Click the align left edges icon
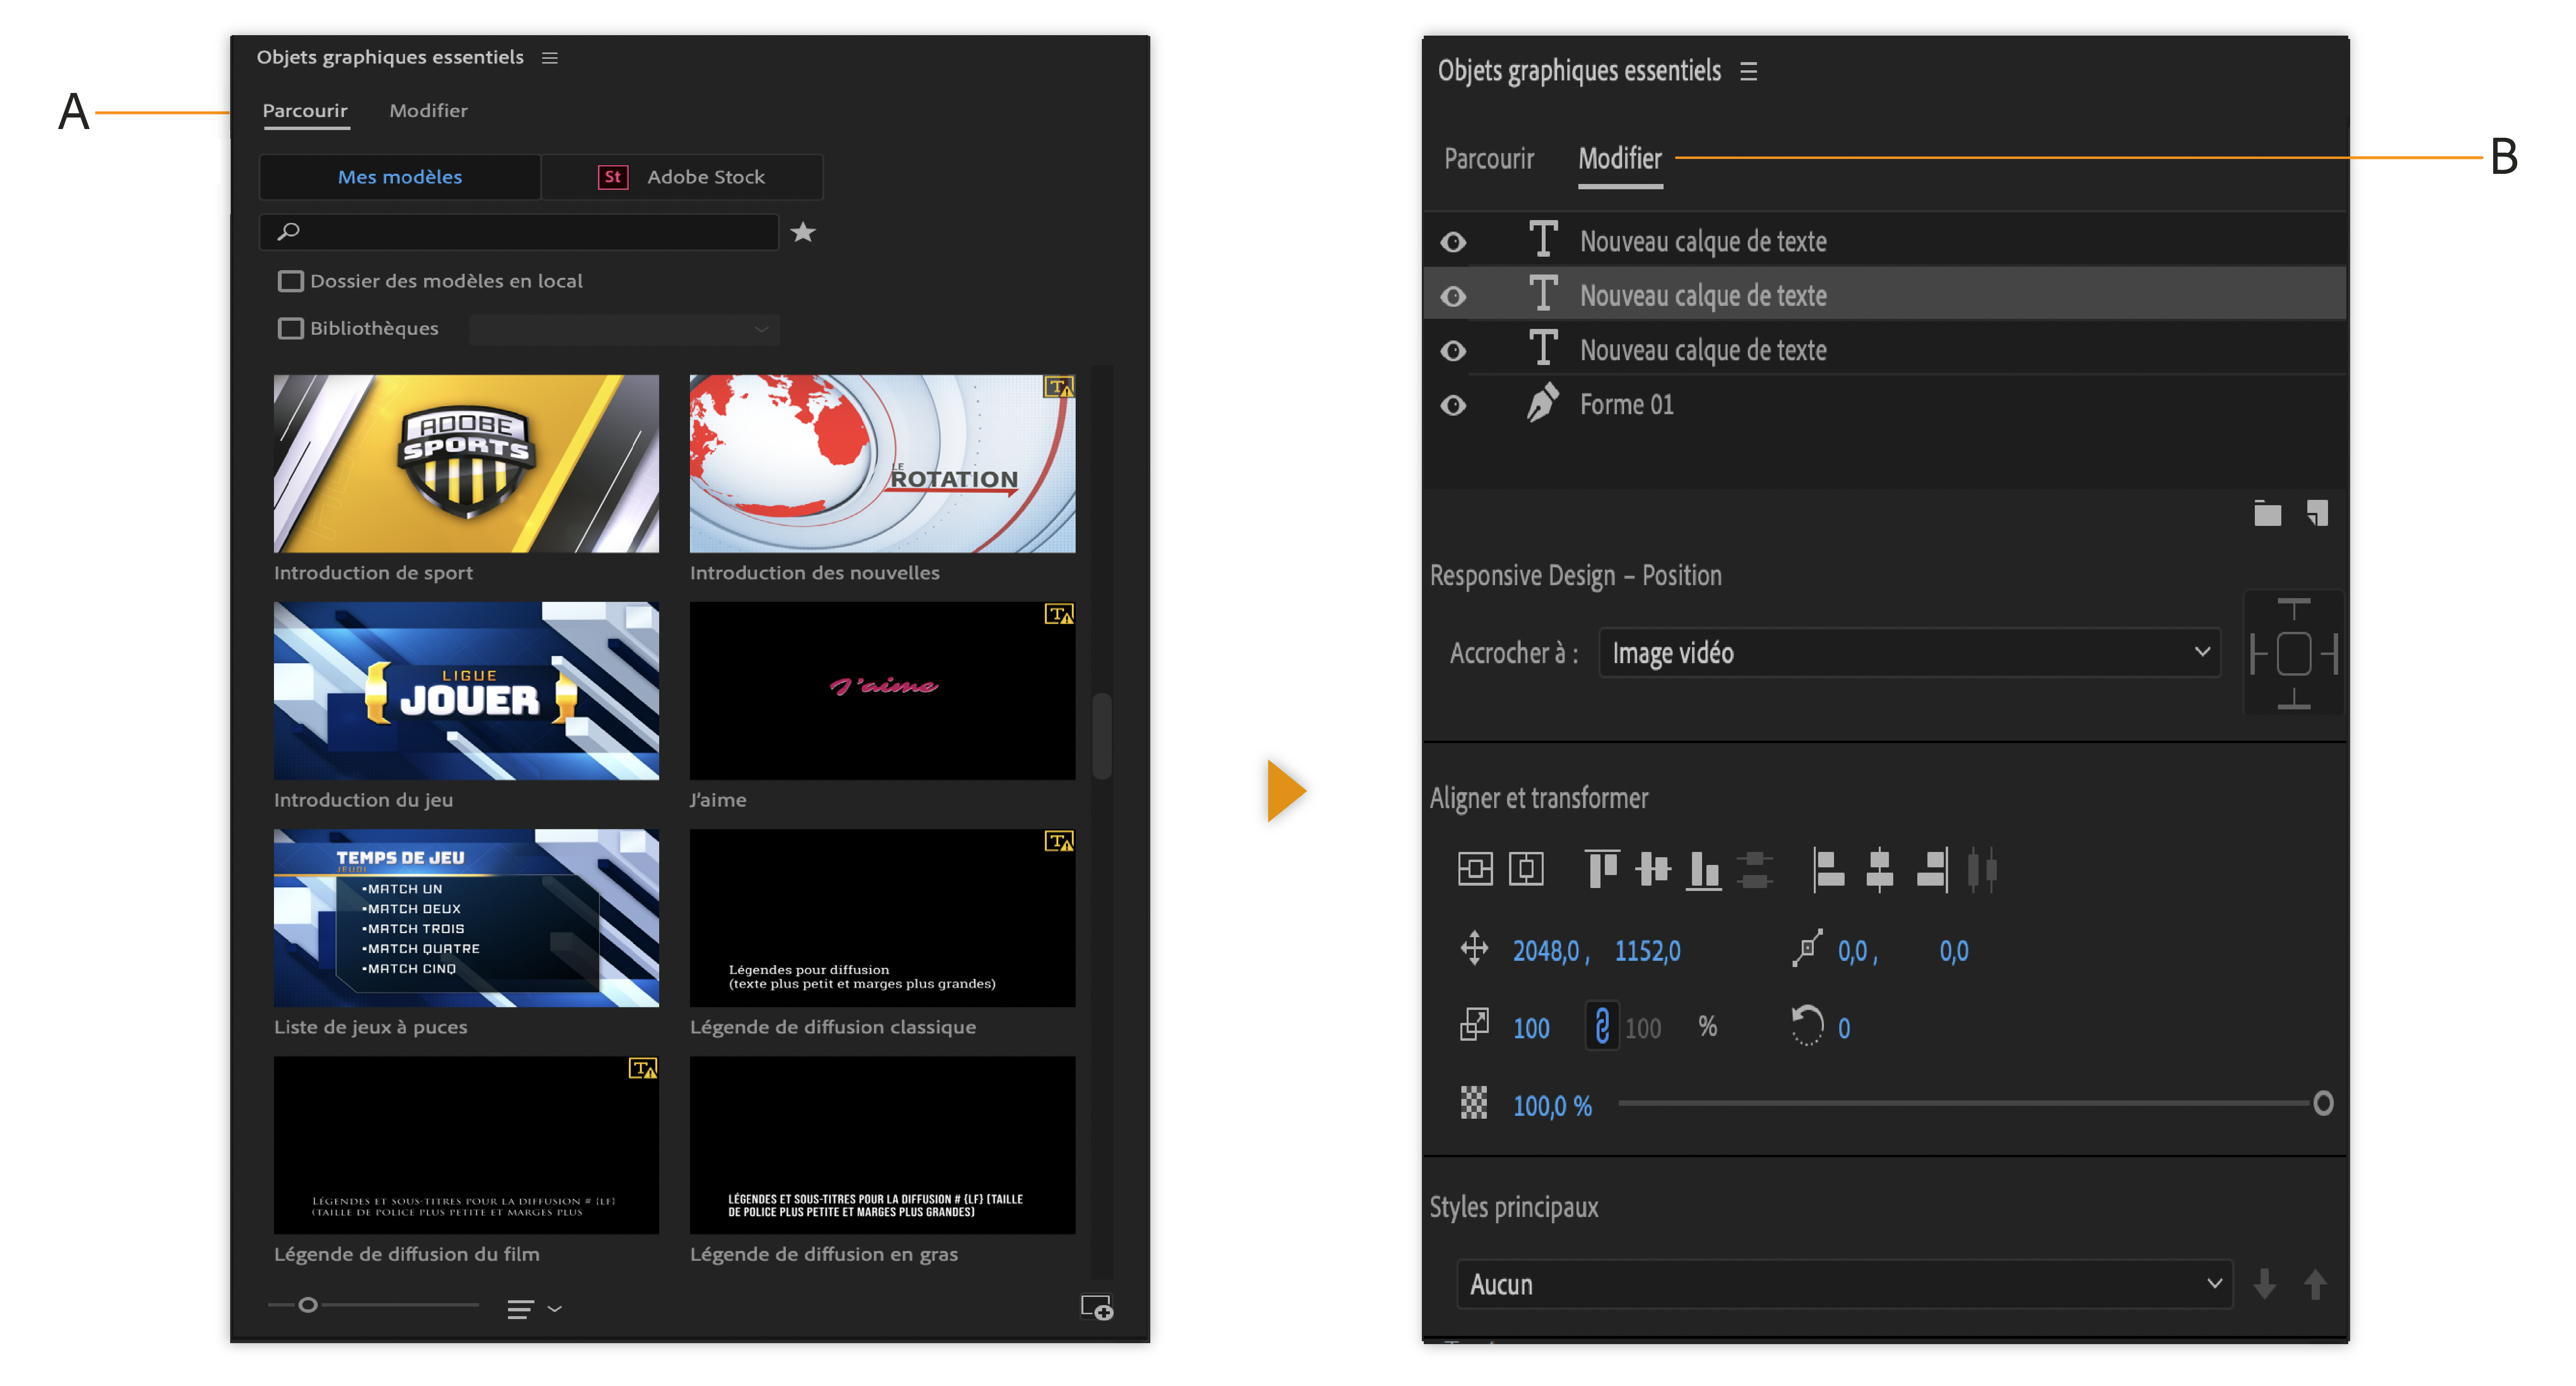This screenshot has width=2576, height=1386. 1828,868
